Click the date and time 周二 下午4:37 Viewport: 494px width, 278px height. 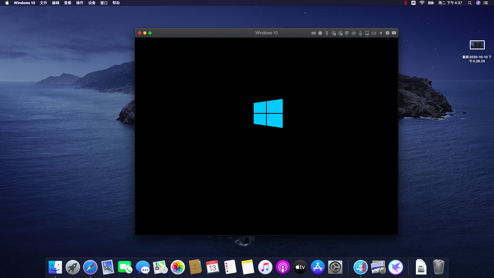point(450,3)
